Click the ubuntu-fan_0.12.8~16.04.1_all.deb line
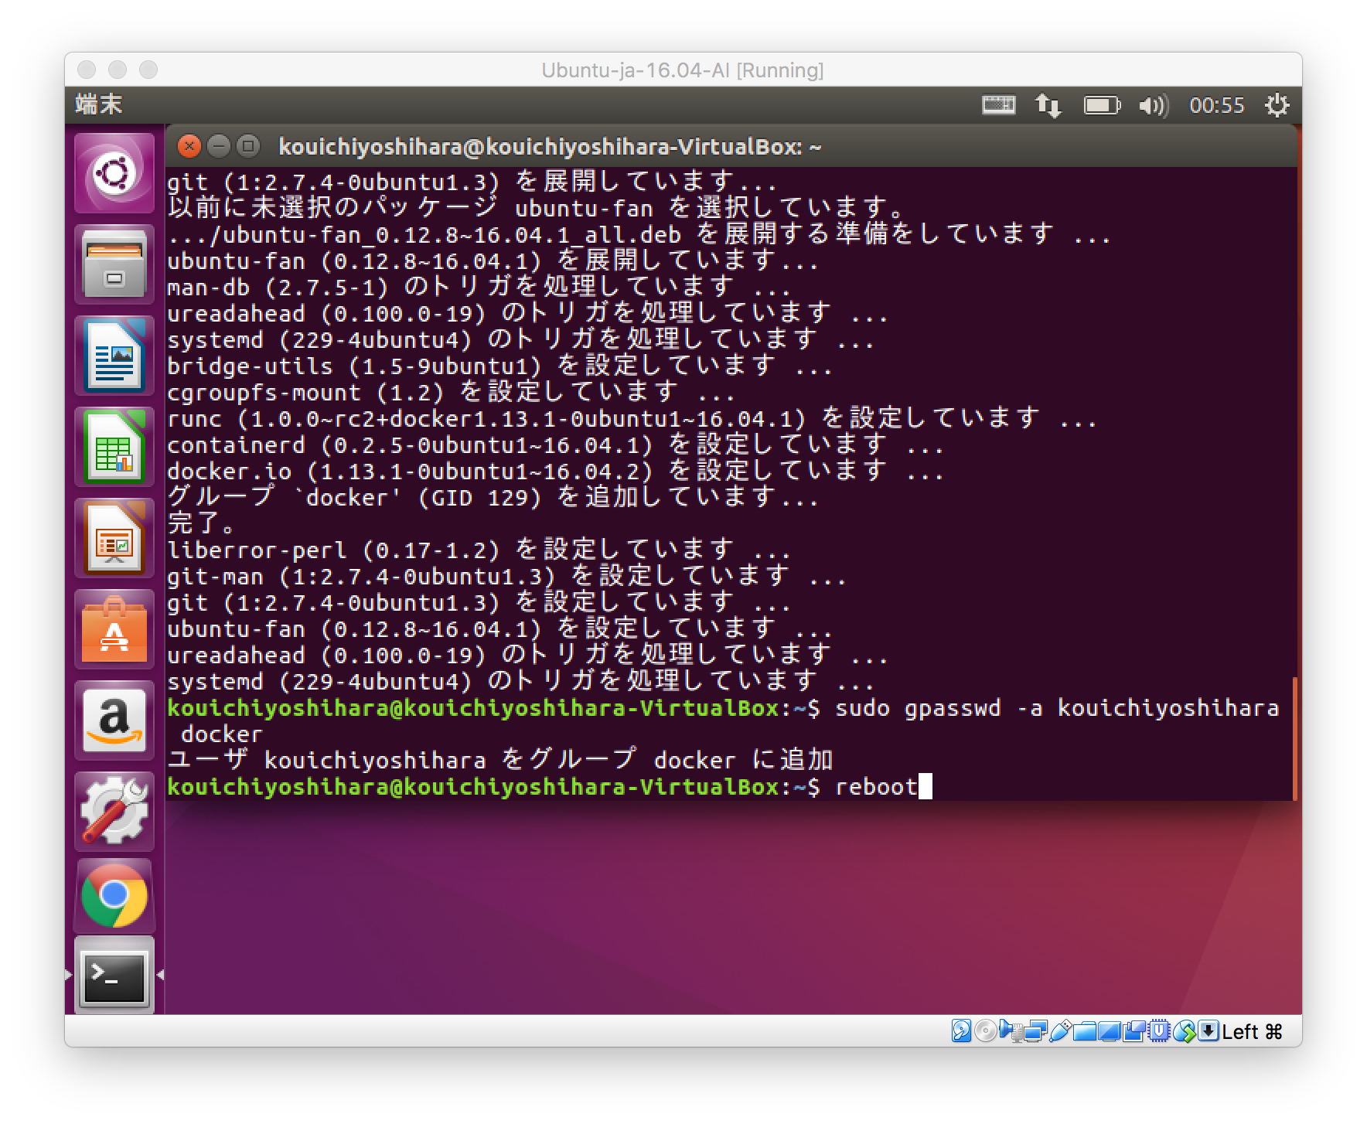The image size is (1367, 1124). click(x=639, y=234)
